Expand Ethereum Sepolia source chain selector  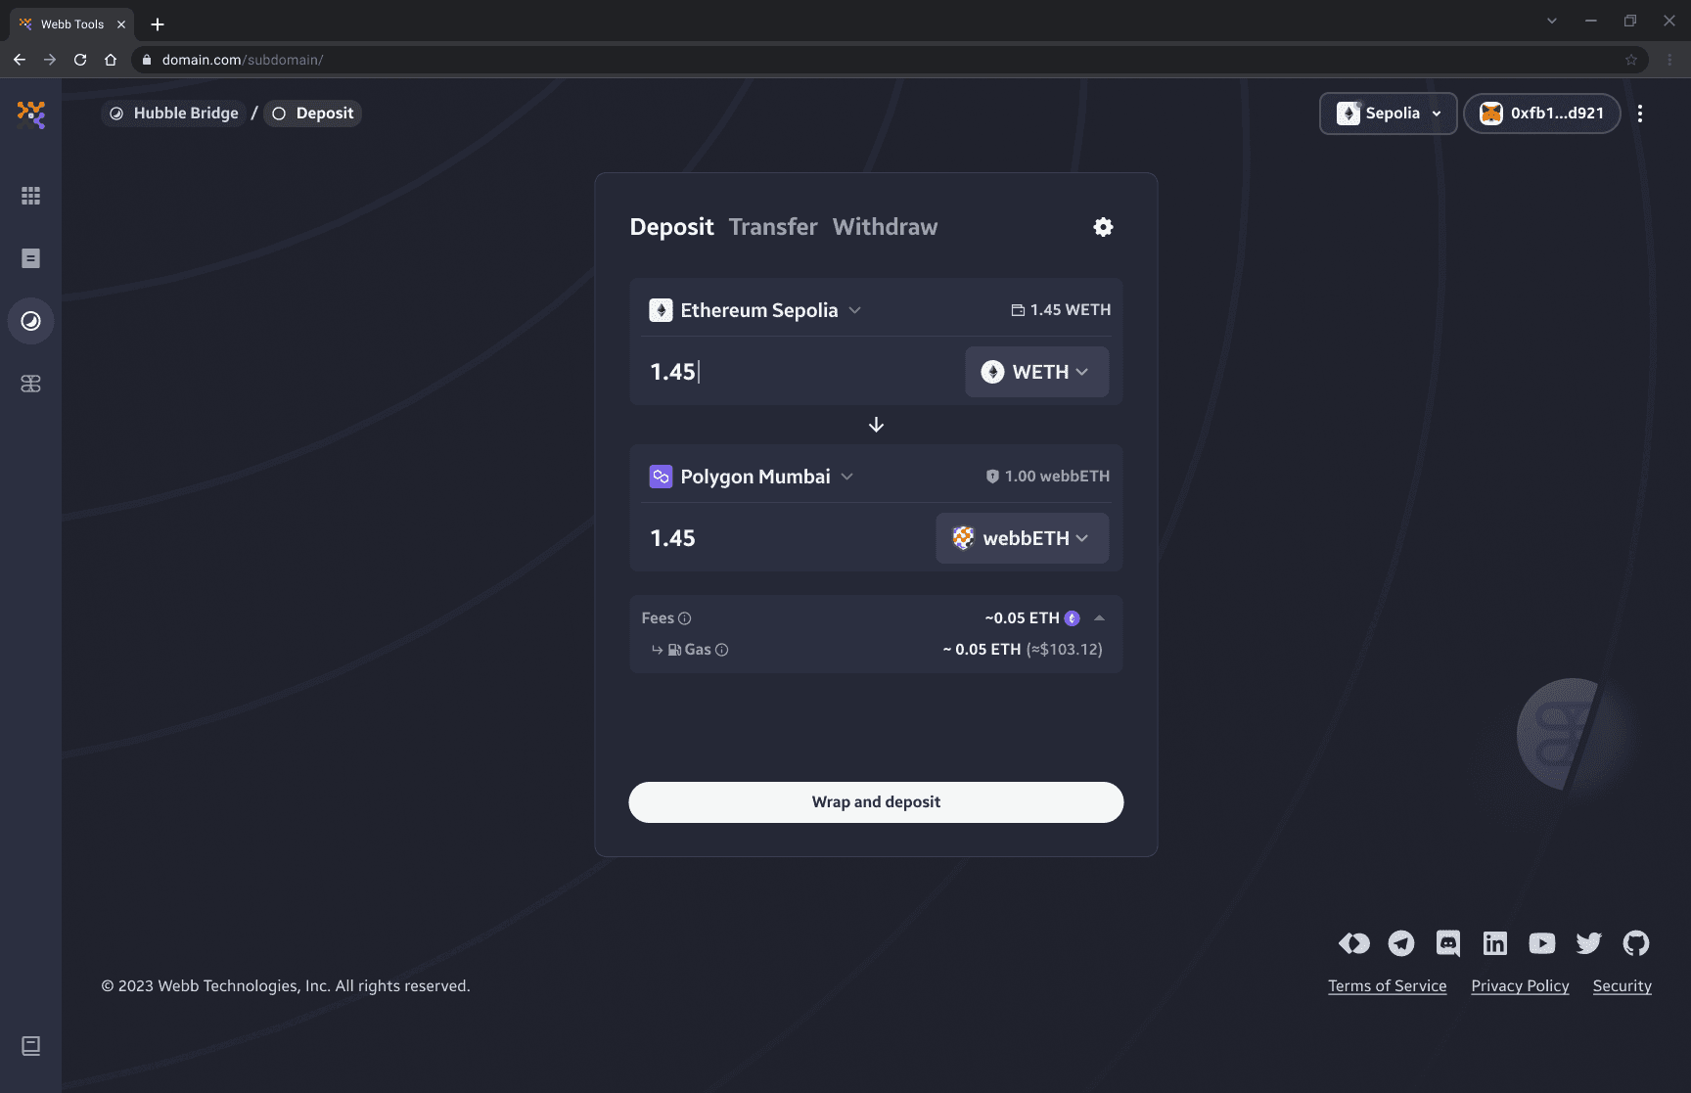pyautogui.click(x=755, y=310)
